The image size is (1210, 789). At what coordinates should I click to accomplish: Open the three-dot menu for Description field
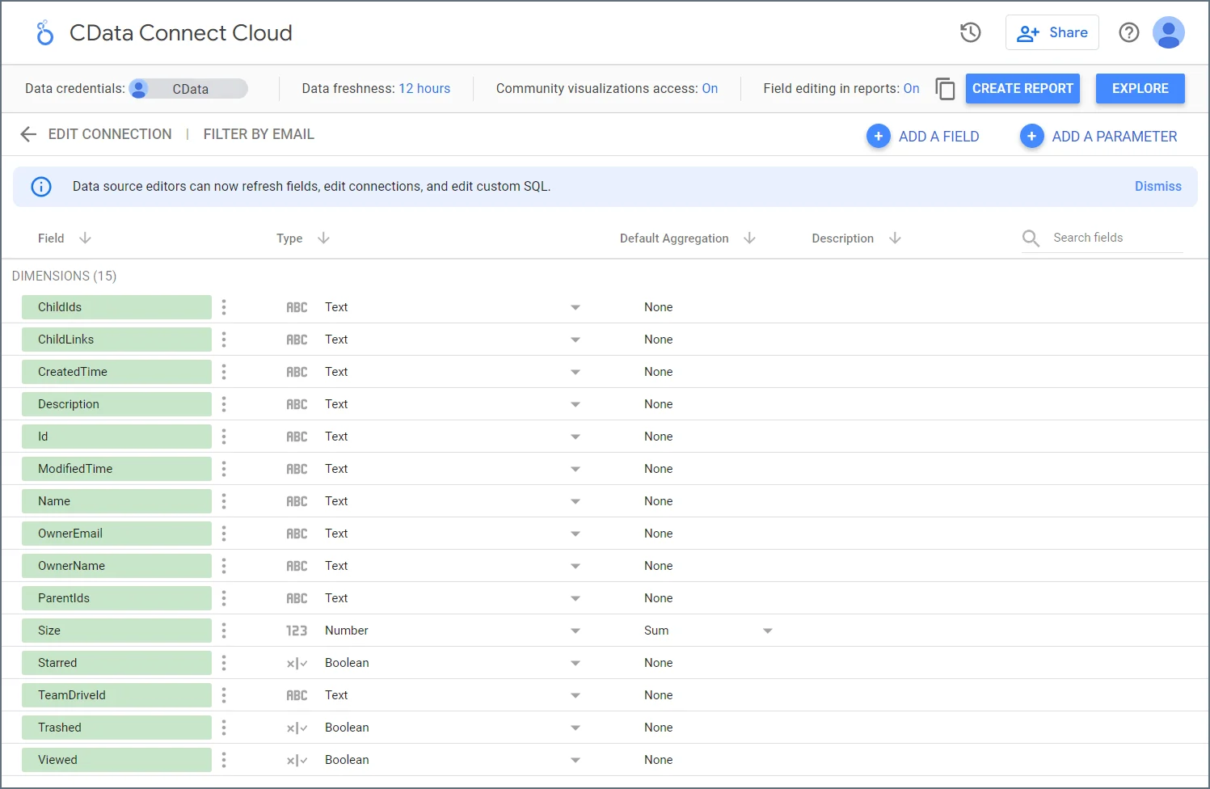click(x=224, y=404)
